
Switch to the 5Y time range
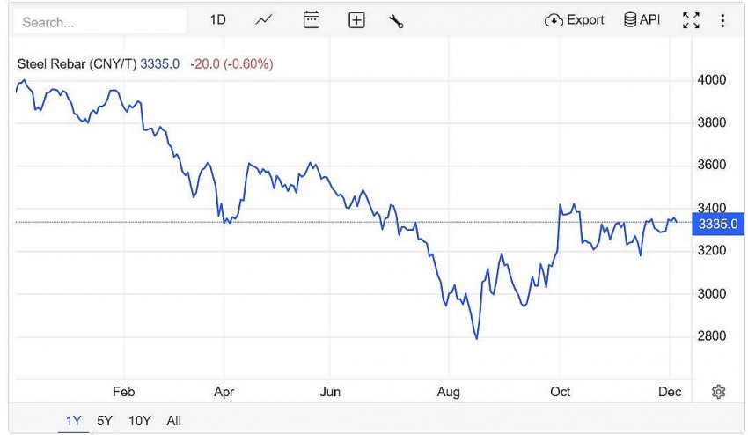click(104, 421)
